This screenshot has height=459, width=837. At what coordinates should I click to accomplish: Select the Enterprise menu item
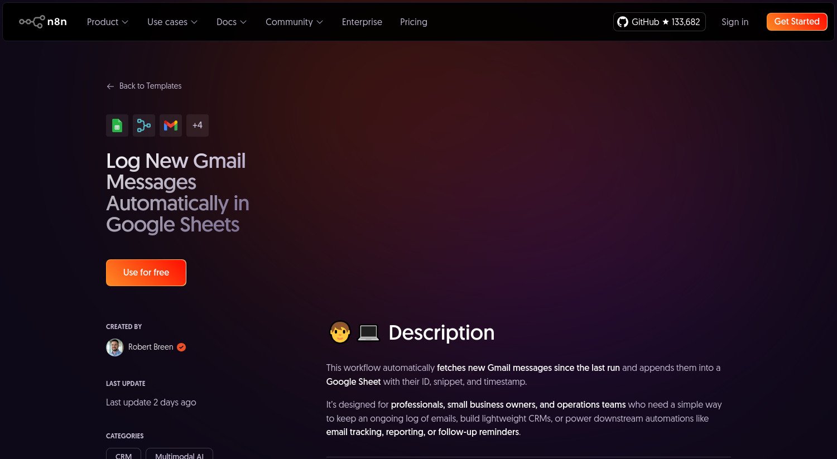[x=362, y=22]
